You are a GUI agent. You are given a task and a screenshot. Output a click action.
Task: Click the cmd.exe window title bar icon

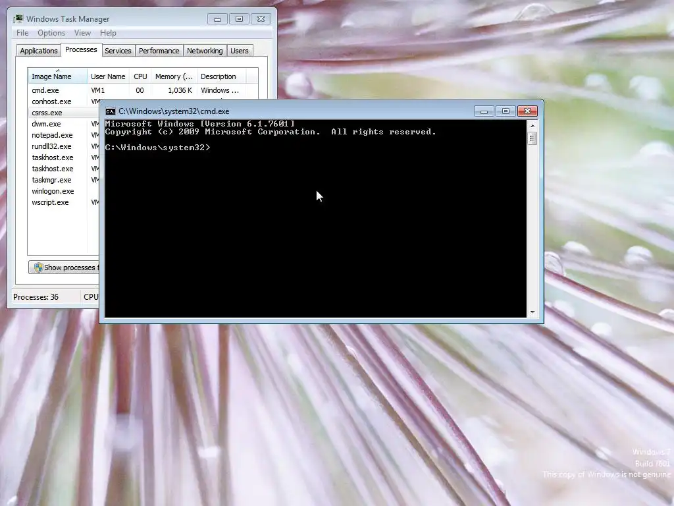pos(111,111)
